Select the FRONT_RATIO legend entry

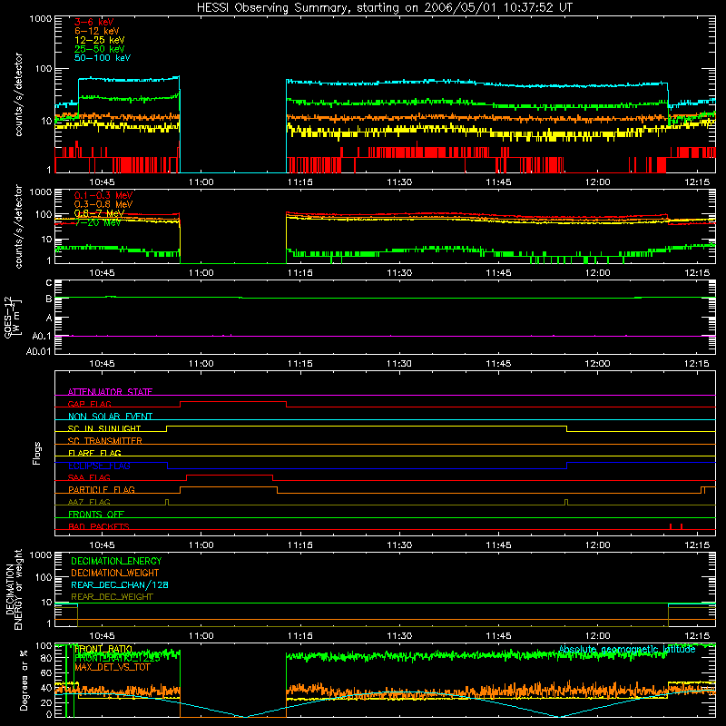coord(103,649)
